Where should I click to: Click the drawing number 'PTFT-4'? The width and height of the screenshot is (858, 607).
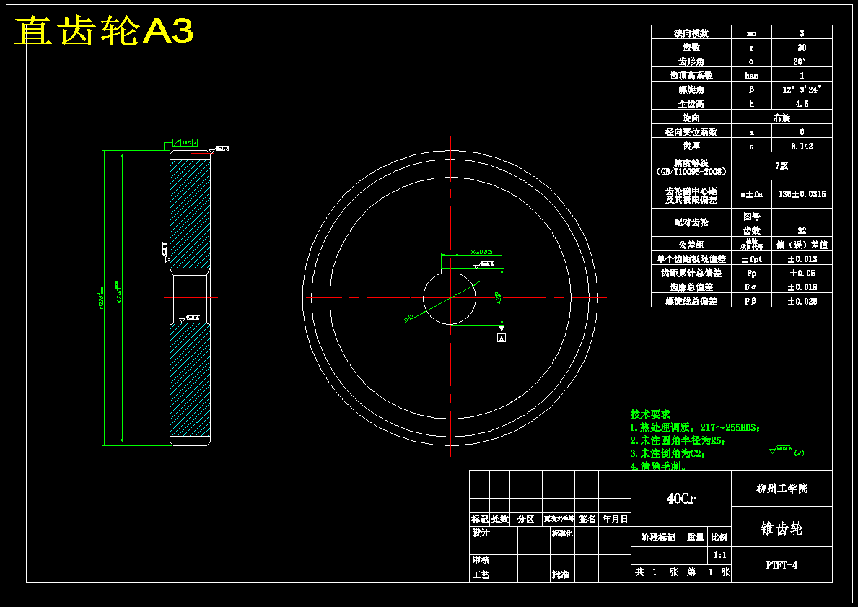pos(782,565)
